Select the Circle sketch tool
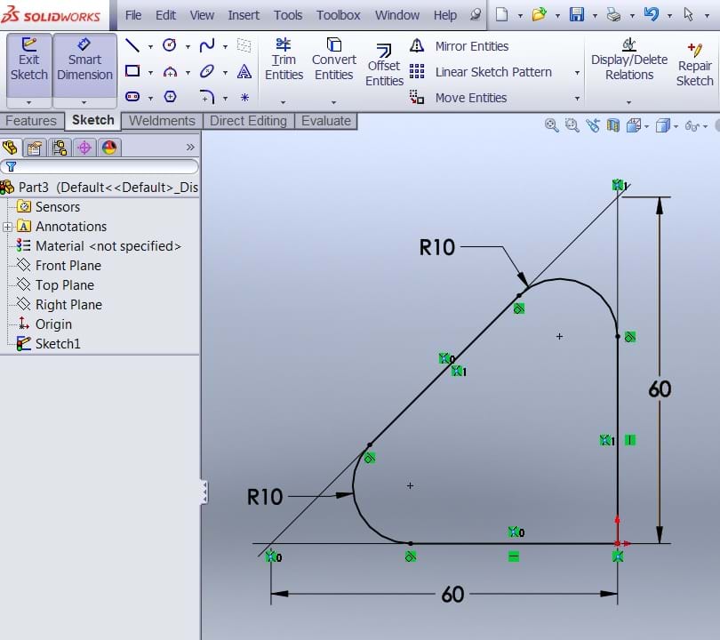 [x=169, y=45]
